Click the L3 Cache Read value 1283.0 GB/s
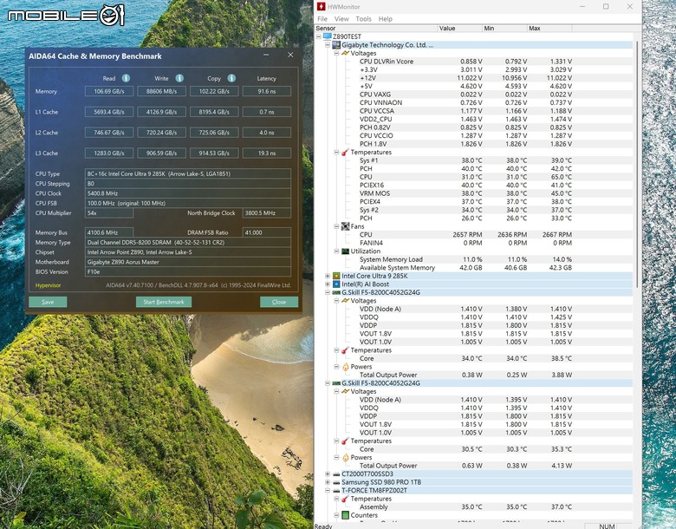This screenshot has height=529, width=676. click(x=109, y=153)
